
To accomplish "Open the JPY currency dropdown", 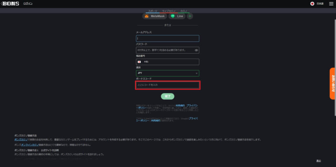I will (167, 73).
